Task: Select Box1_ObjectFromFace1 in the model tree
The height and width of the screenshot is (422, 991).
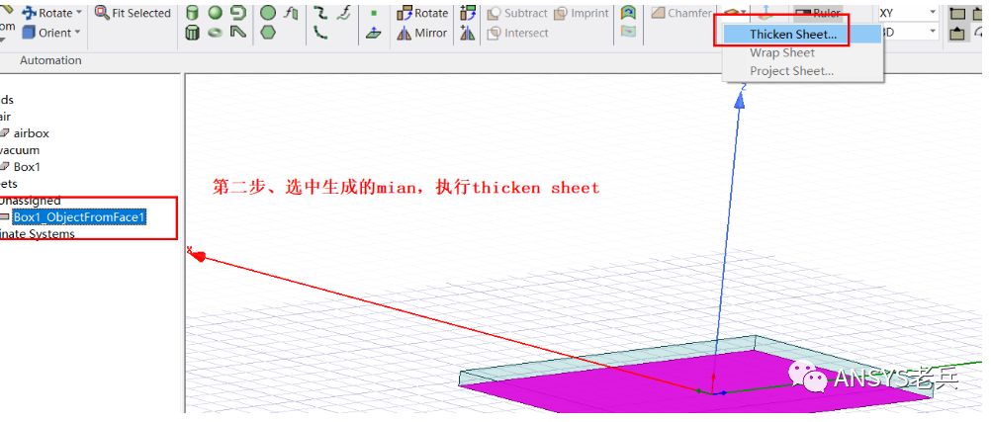Action: tap(79, 216)
